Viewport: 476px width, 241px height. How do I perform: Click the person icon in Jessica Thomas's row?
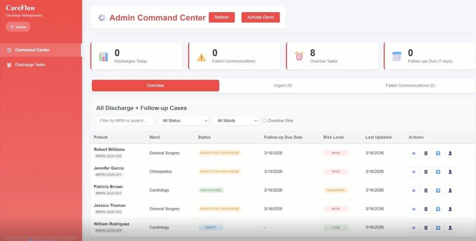click(x=450, y=209)
